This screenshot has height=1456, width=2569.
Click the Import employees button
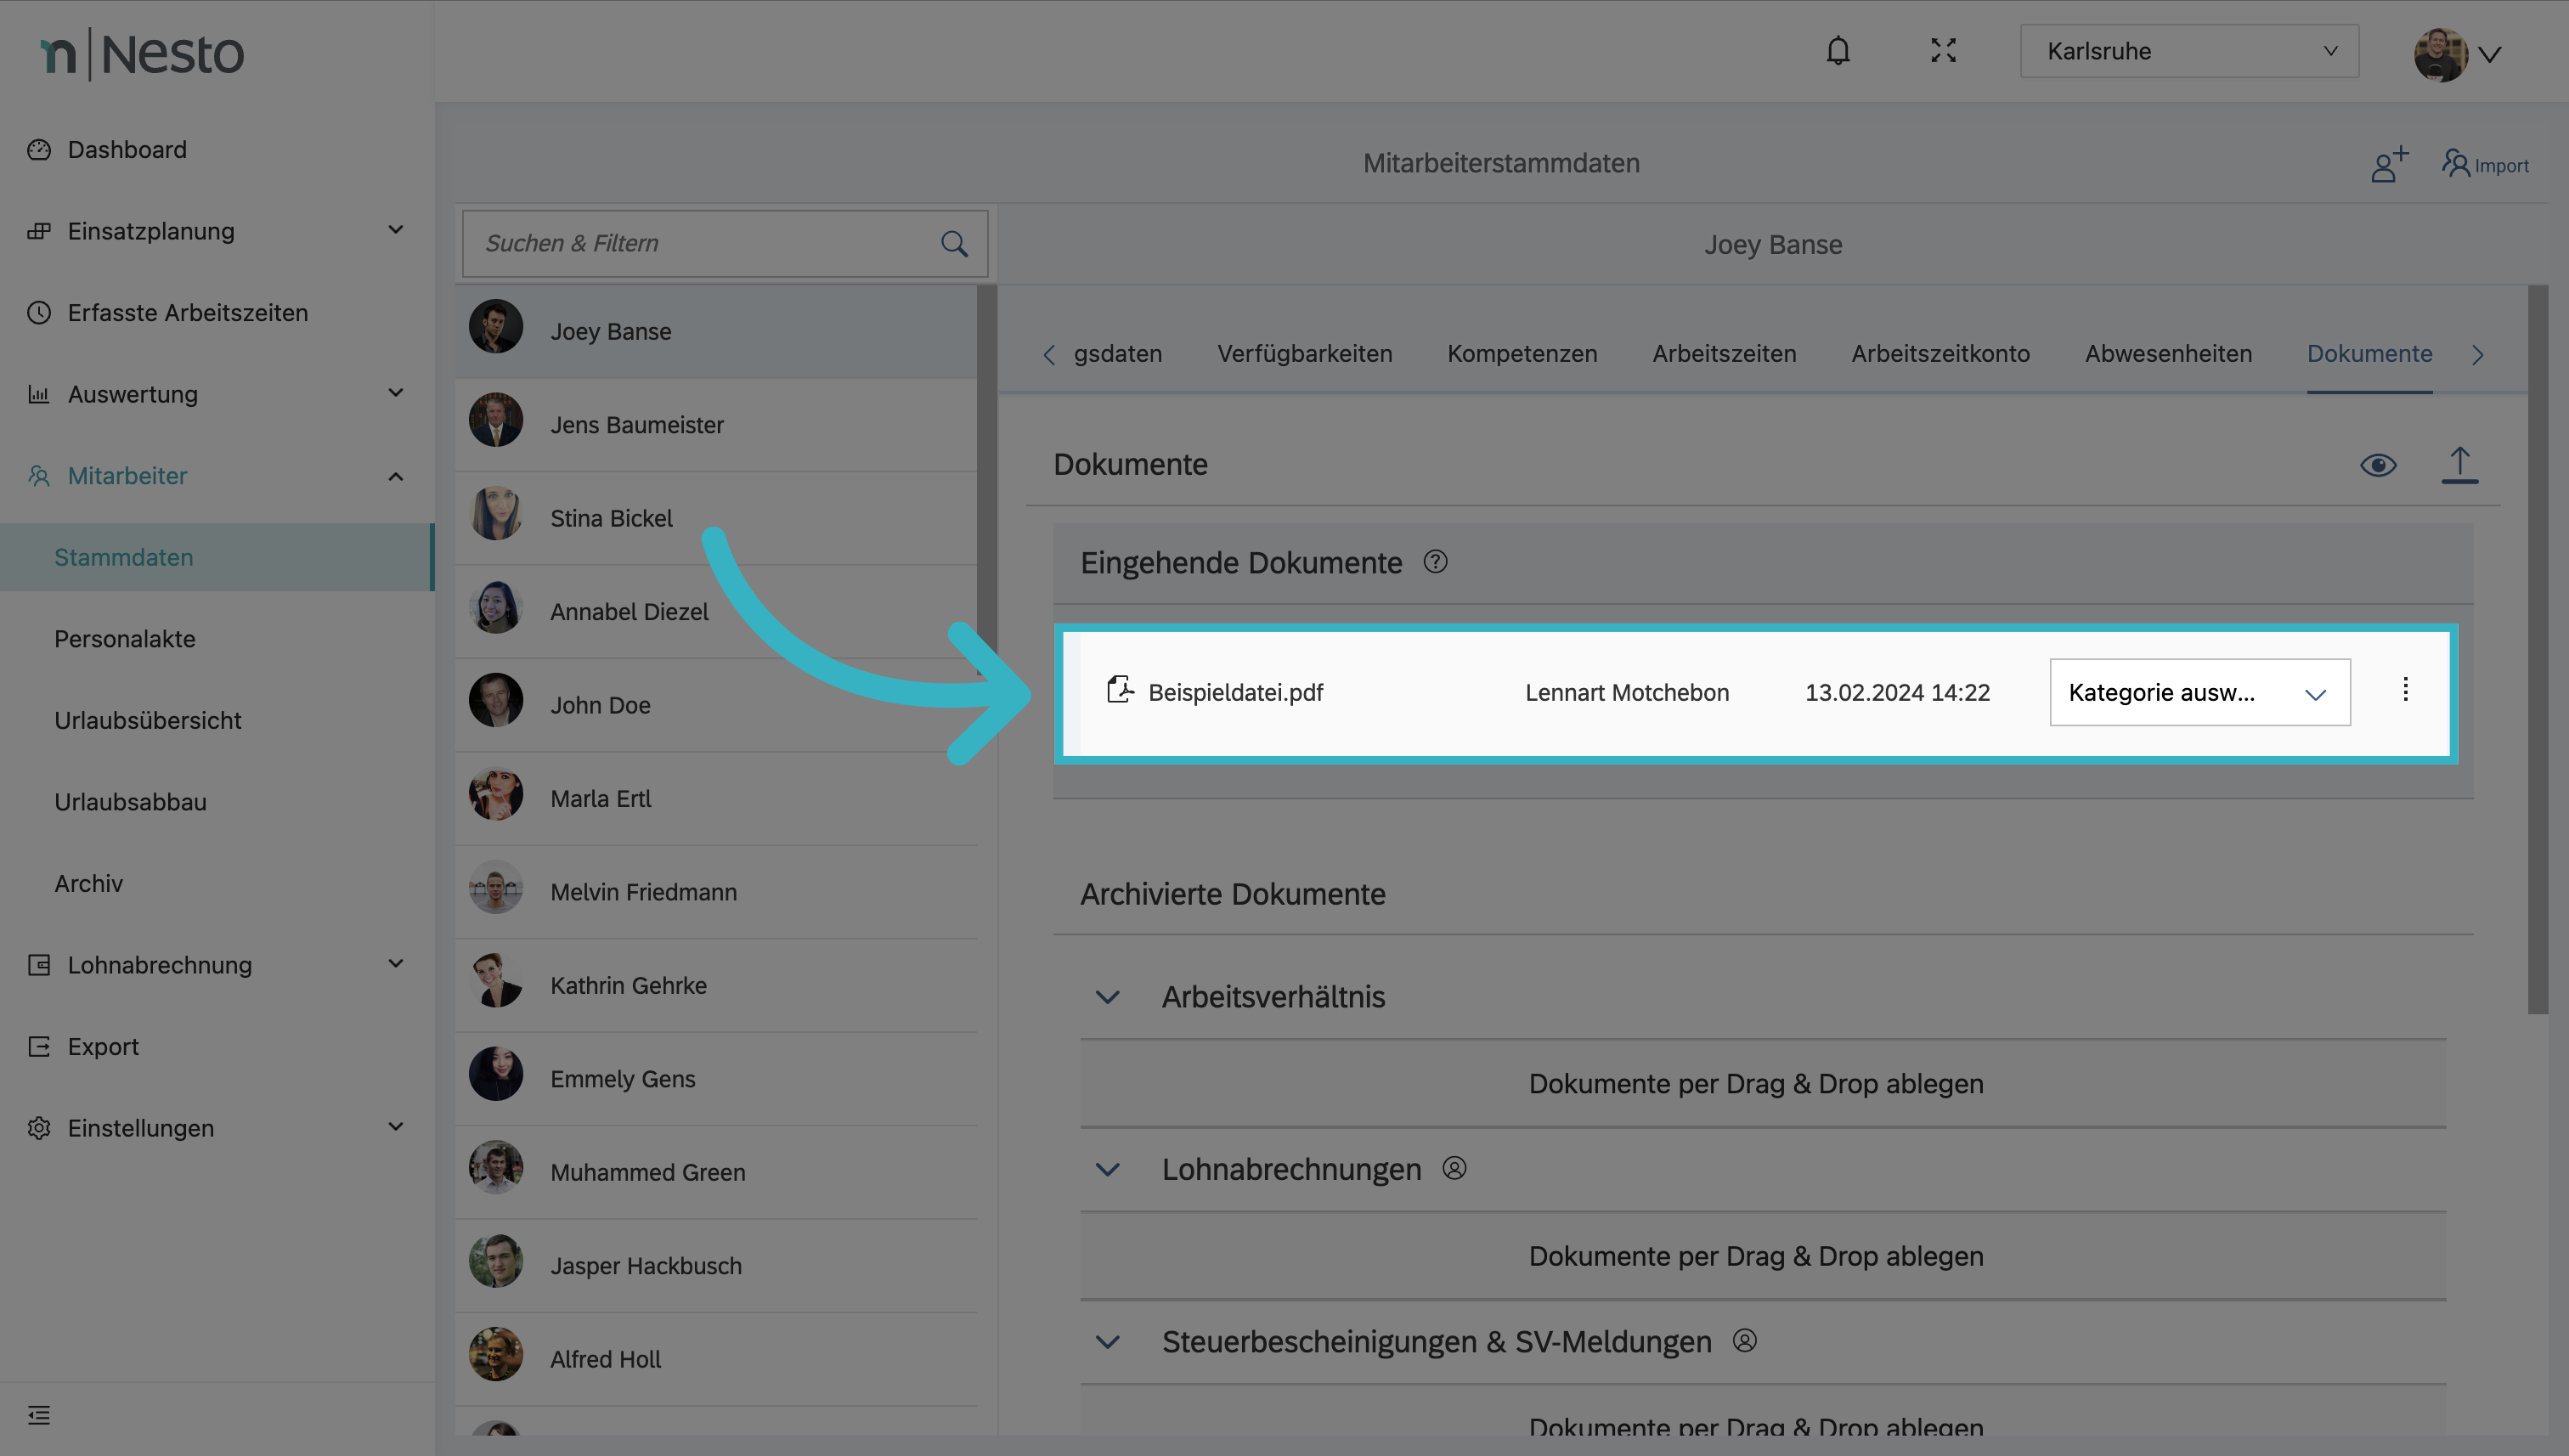2485,165
